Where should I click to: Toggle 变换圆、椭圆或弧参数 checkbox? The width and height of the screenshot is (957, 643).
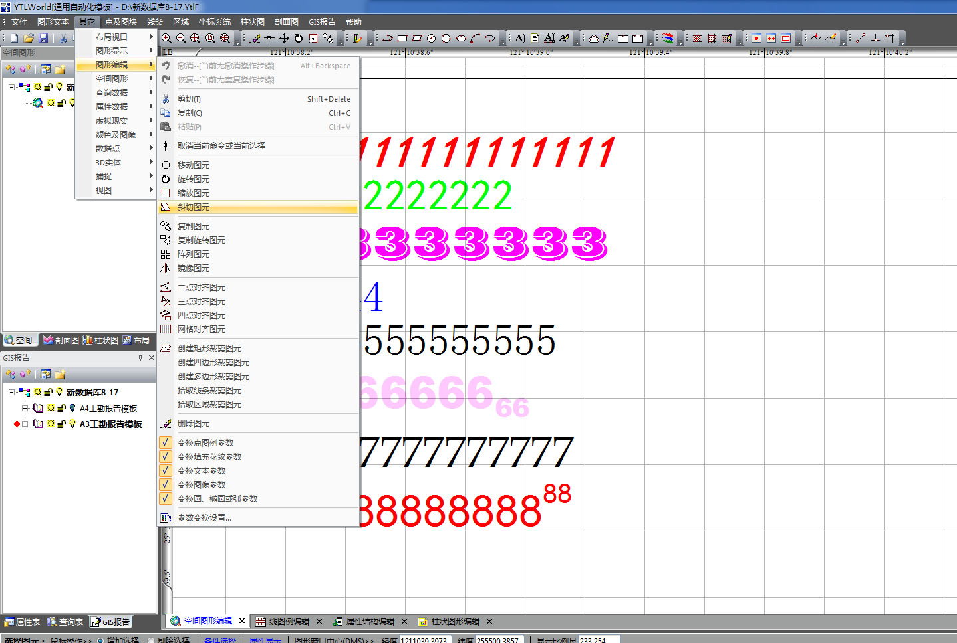point(166,498)
